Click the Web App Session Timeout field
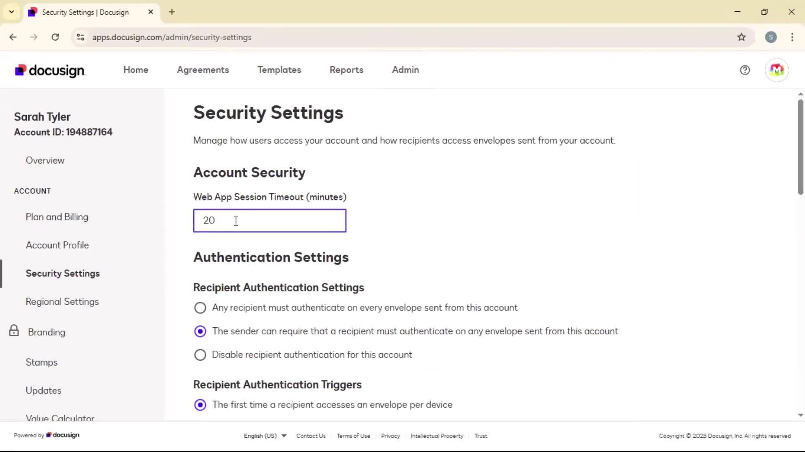Viewport: 805px width, 452px height. point(270,221)
